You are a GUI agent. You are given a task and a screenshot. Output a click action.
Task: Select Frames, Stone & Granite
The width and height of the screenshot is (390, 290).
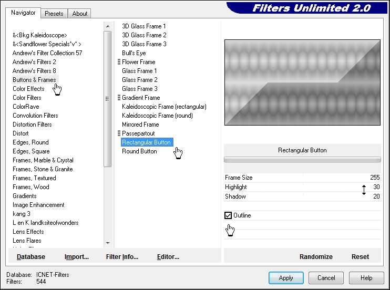(43, 169)
